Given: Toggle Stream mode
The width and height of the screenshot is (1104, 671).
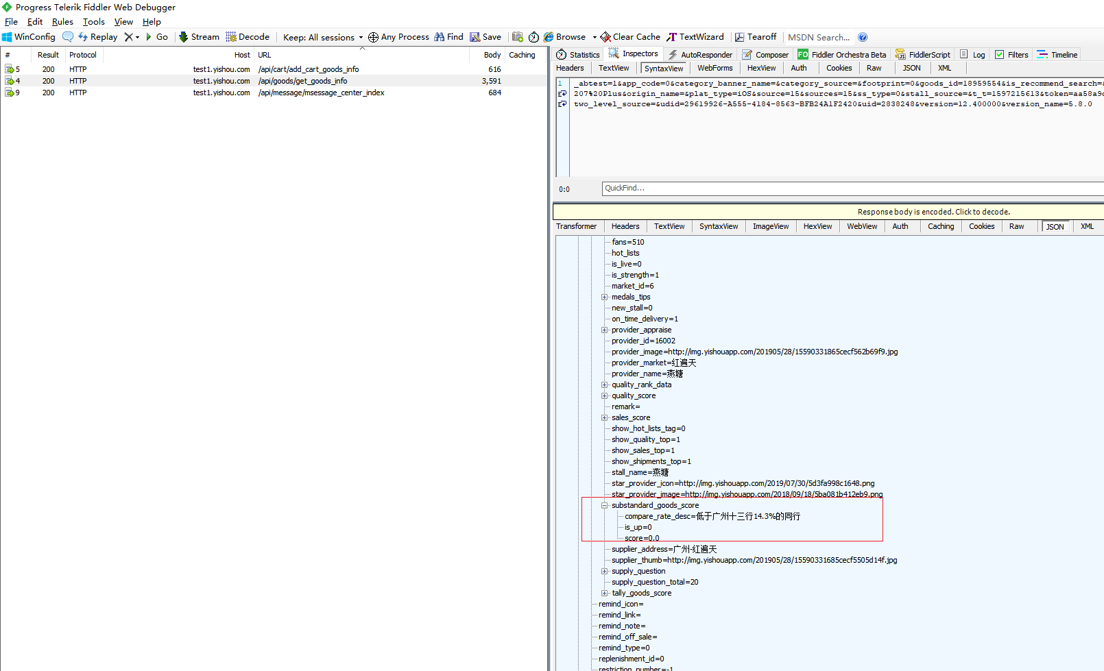Looking at the screenshot, I should click(199, 37).
